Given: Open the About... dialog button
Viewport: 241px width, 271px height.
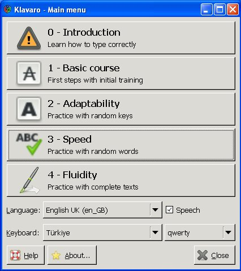Looking at the screenshot, I should [72, 255].
